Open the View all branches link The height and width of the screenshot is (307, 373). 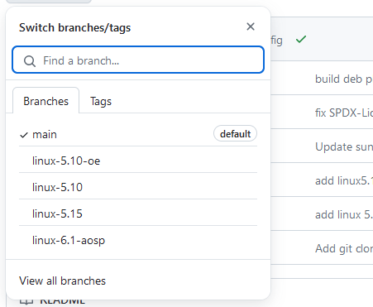coord(62,281)
